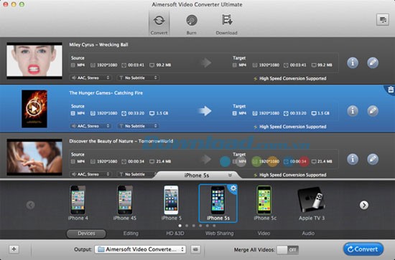This screenshot has height=260, width=395.
Task: Open audio track dropdown for The Hunger Games
Action: click(90, 126)
